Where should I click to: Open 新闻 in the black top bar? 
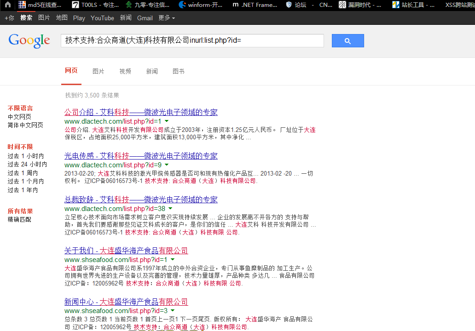click(126, 18)
